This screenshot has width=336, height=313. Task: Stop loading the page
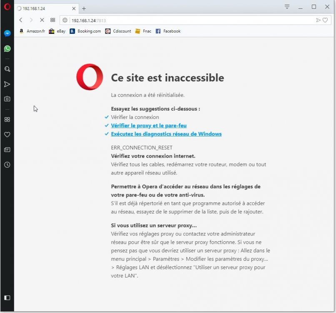click(x=42, y=20)
